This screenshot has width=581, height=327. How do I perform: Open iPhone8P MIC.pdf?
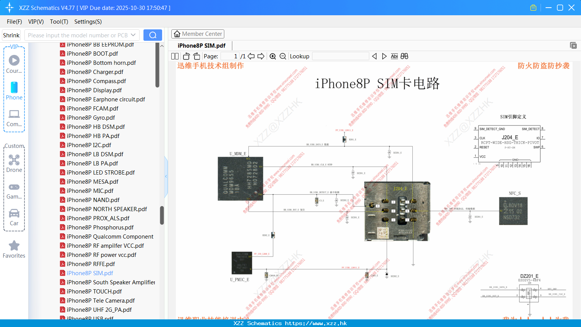point(90,191)
